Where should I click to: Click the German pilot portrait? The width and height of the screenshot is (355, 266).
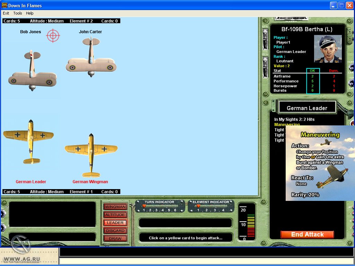(328, 49)
